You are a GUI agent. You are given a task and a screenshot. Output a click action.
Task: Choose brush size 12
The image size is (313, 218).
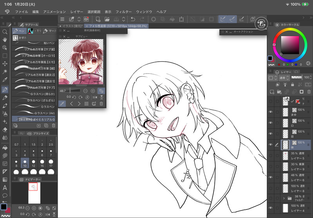(x=34, y=163)
